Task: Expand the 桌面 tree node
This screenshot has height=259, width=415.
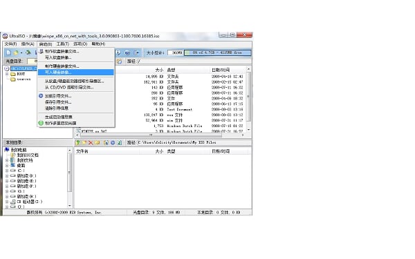Action: [x=7, y=165]
